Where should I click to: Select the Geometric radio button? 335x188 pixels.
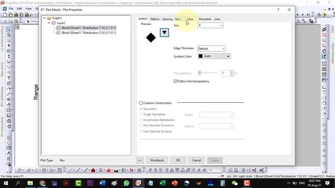(x=141, y=109)
